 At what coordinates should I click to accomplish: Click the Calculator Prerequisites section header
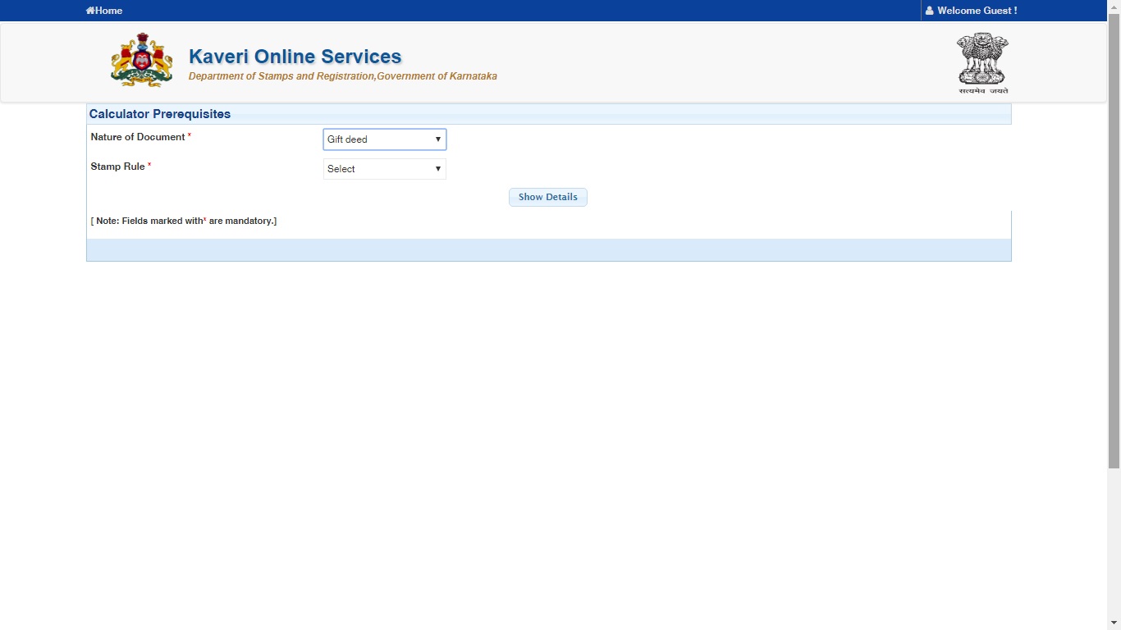coord(160,114)
